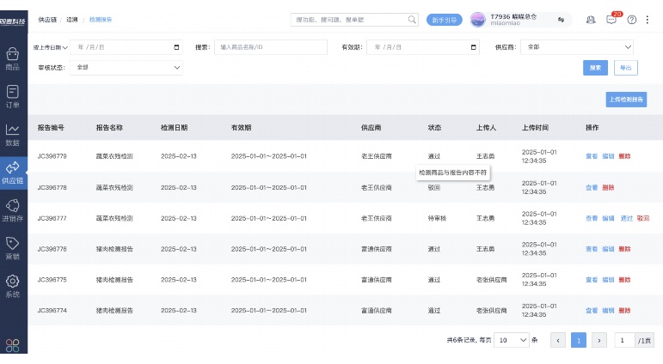Click report number JC396775
The height and width of the screenshot is (364, 663).
52,280
